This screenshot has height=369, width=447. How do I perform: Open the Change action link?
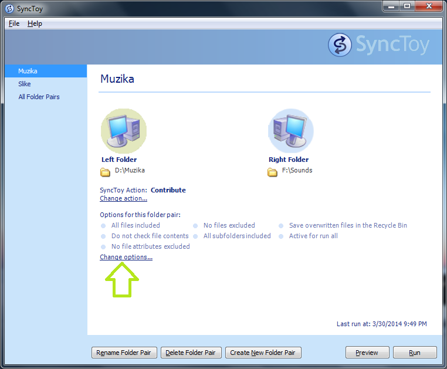(x=123, y=198)
